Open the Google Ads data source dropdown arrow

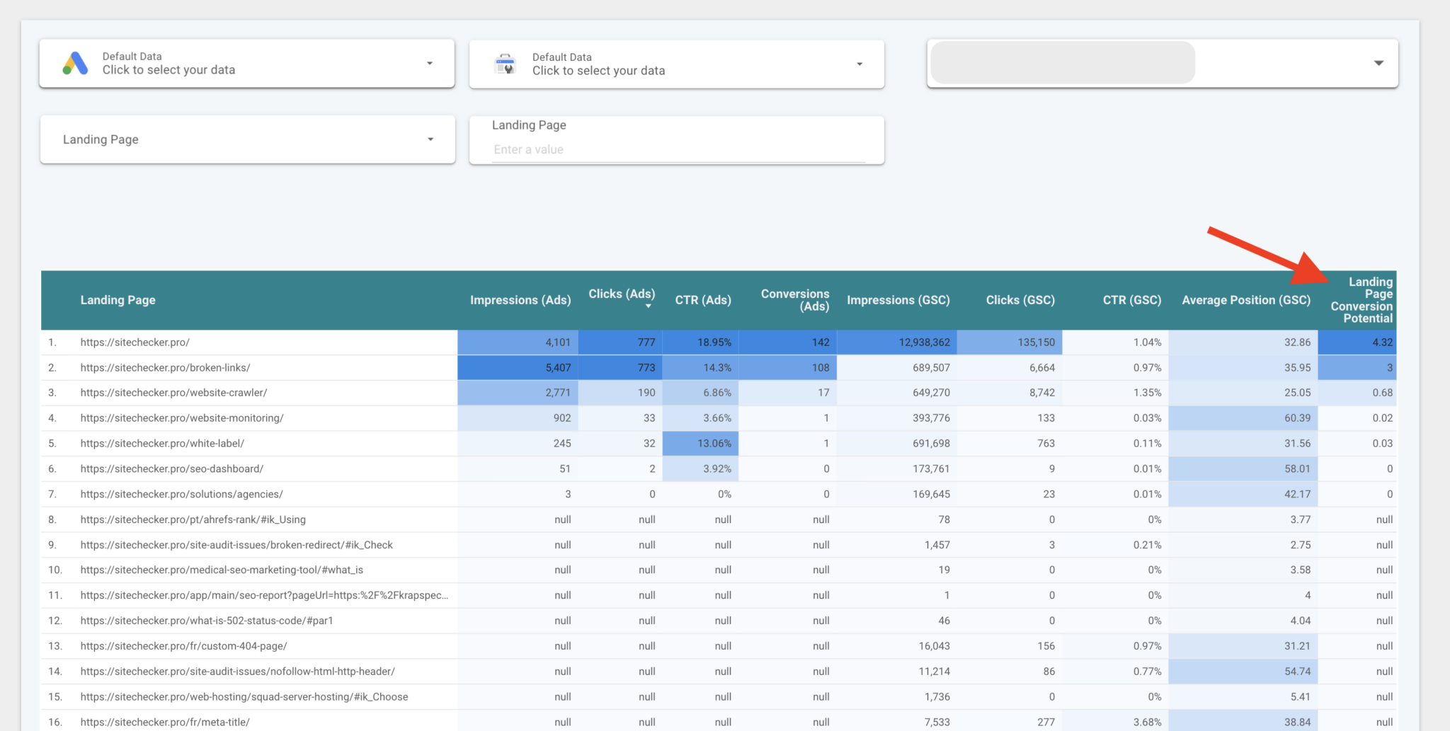[x=430, y=64]
